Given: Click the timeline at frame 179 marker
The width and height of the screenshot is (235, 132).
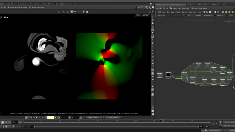Looking at the screenshot, I should tap(162, 121).
